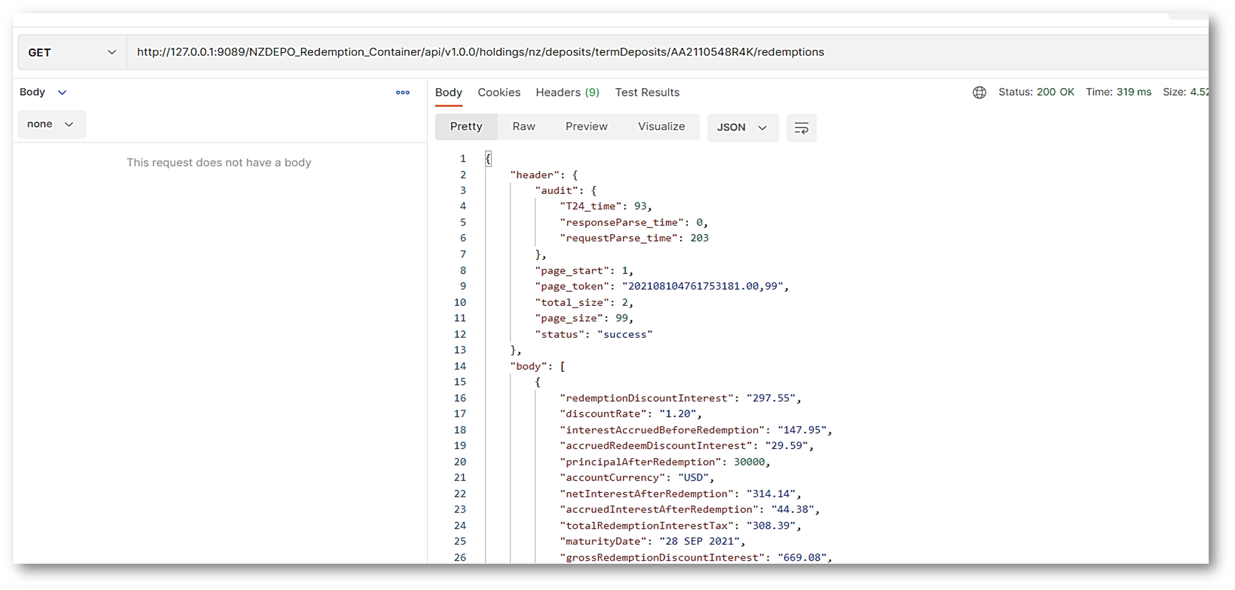The width and height of the screenshot is (1235, 590).
Task: Click the Status 200 OK indicator
Action: pyautogui.click(x=1036, y=93)
